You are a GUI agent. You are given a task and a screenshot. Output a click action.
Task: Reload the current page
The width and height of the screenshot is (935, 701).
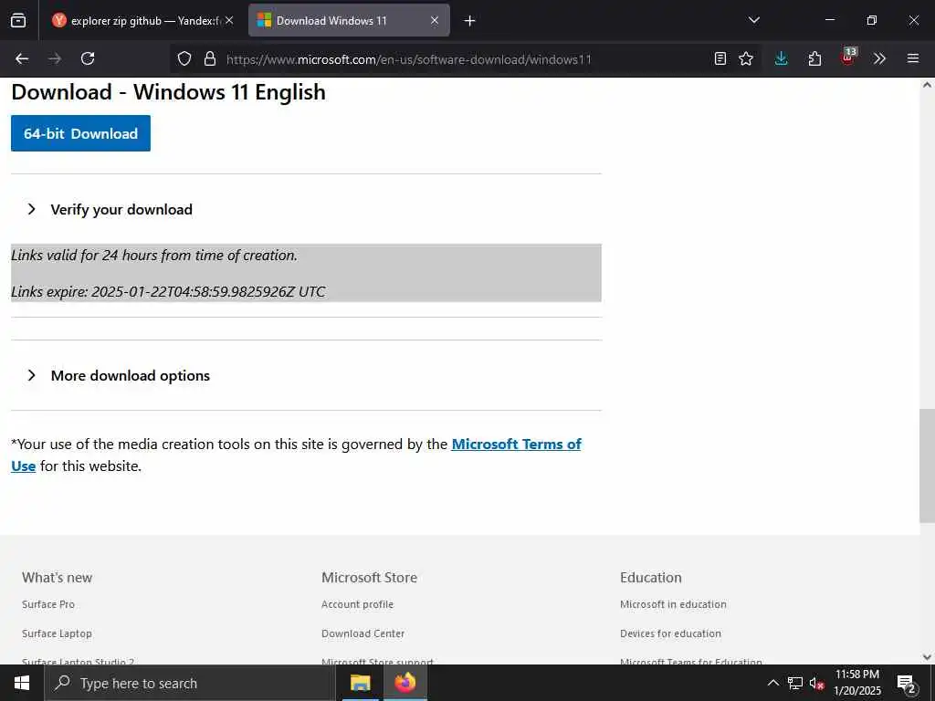(88, 58)
